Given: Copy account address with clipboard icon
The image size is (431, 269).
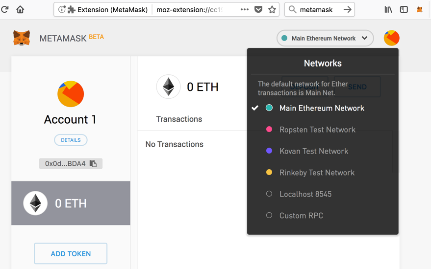Looking at the screenshot, I should click(93, 164).
